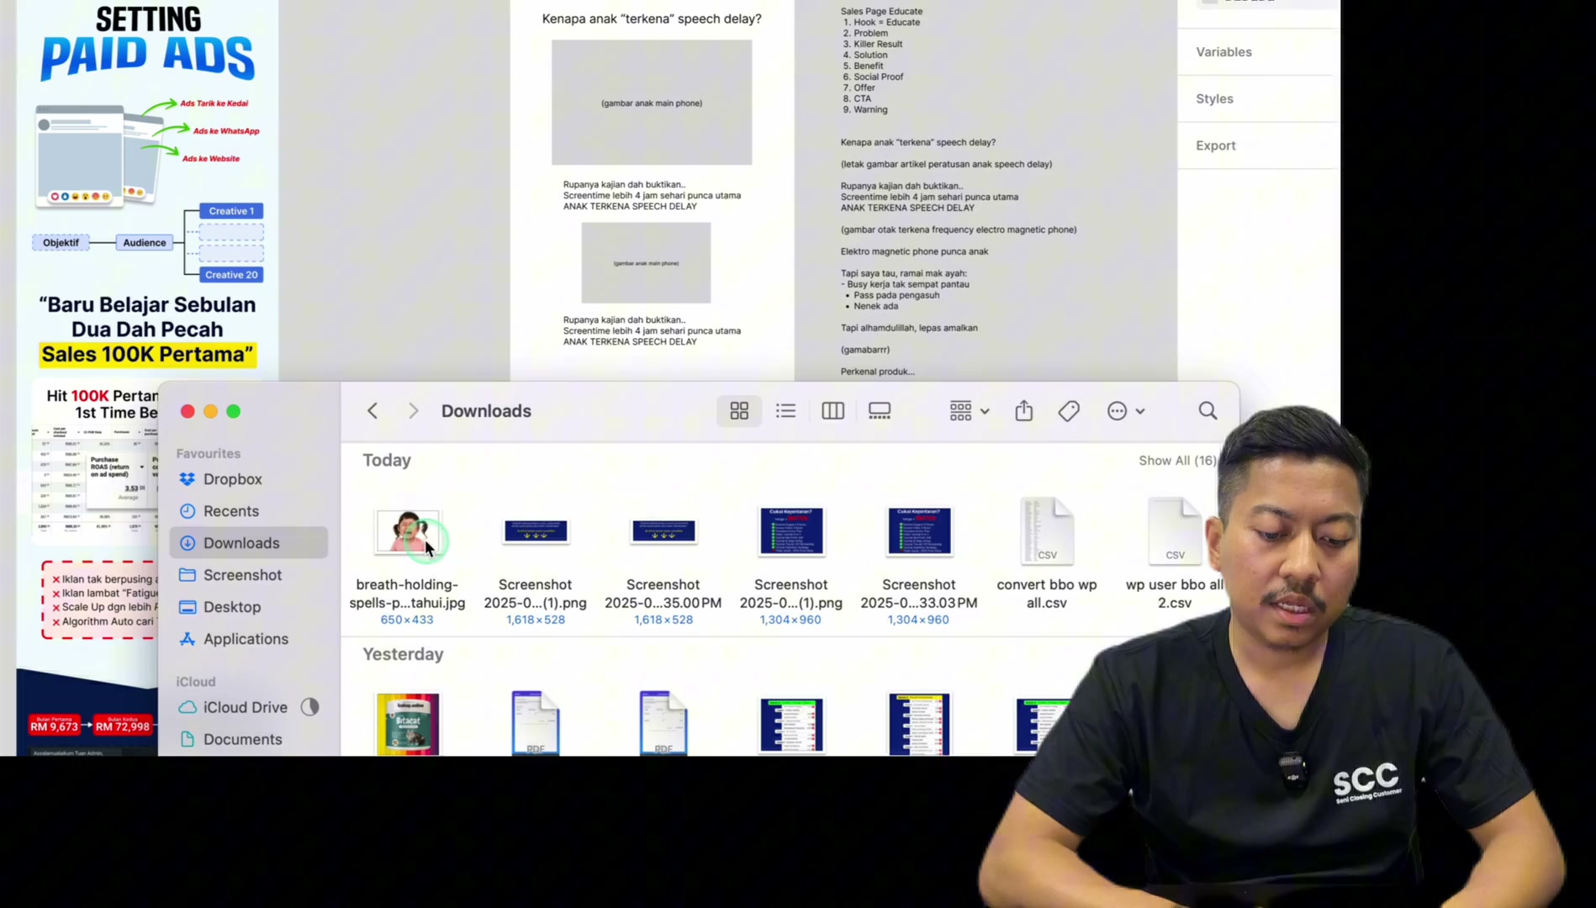
Task: Click the Tags icon in Finder toolbar
Action: point(1069,411)
